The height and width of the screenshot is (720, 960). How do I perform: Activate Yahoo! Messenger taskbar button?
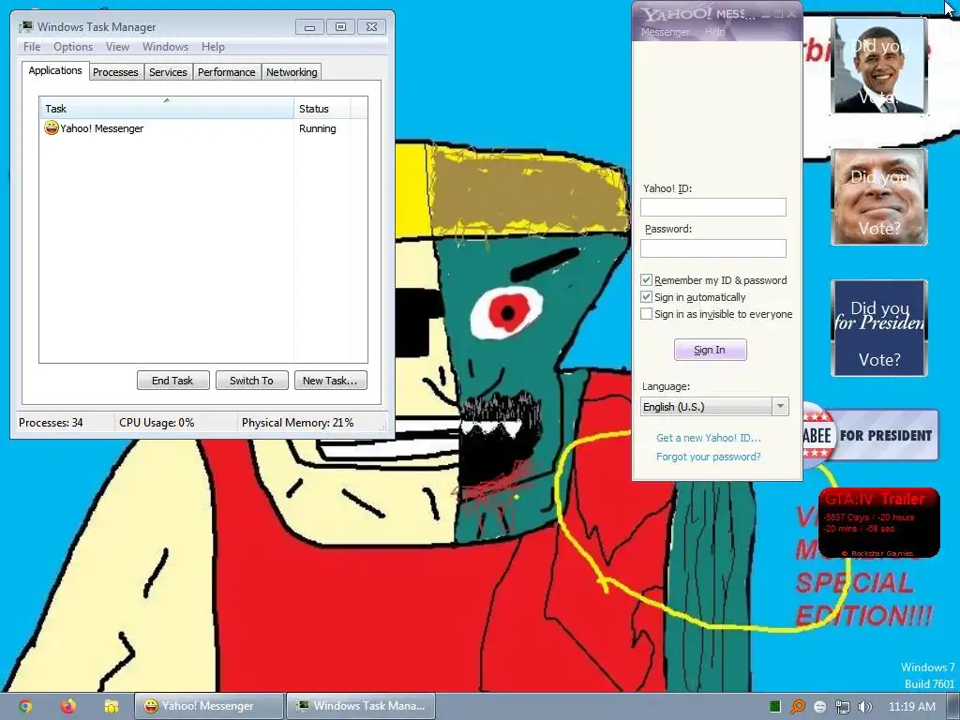pyautogui.click(x=209, y=706)
